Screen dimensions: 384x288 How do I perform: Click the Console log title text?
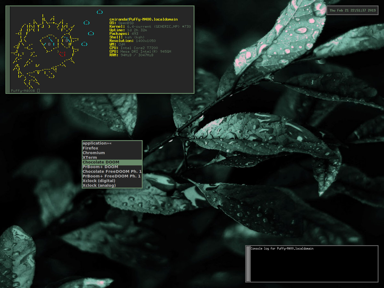(x=282, y=249)
